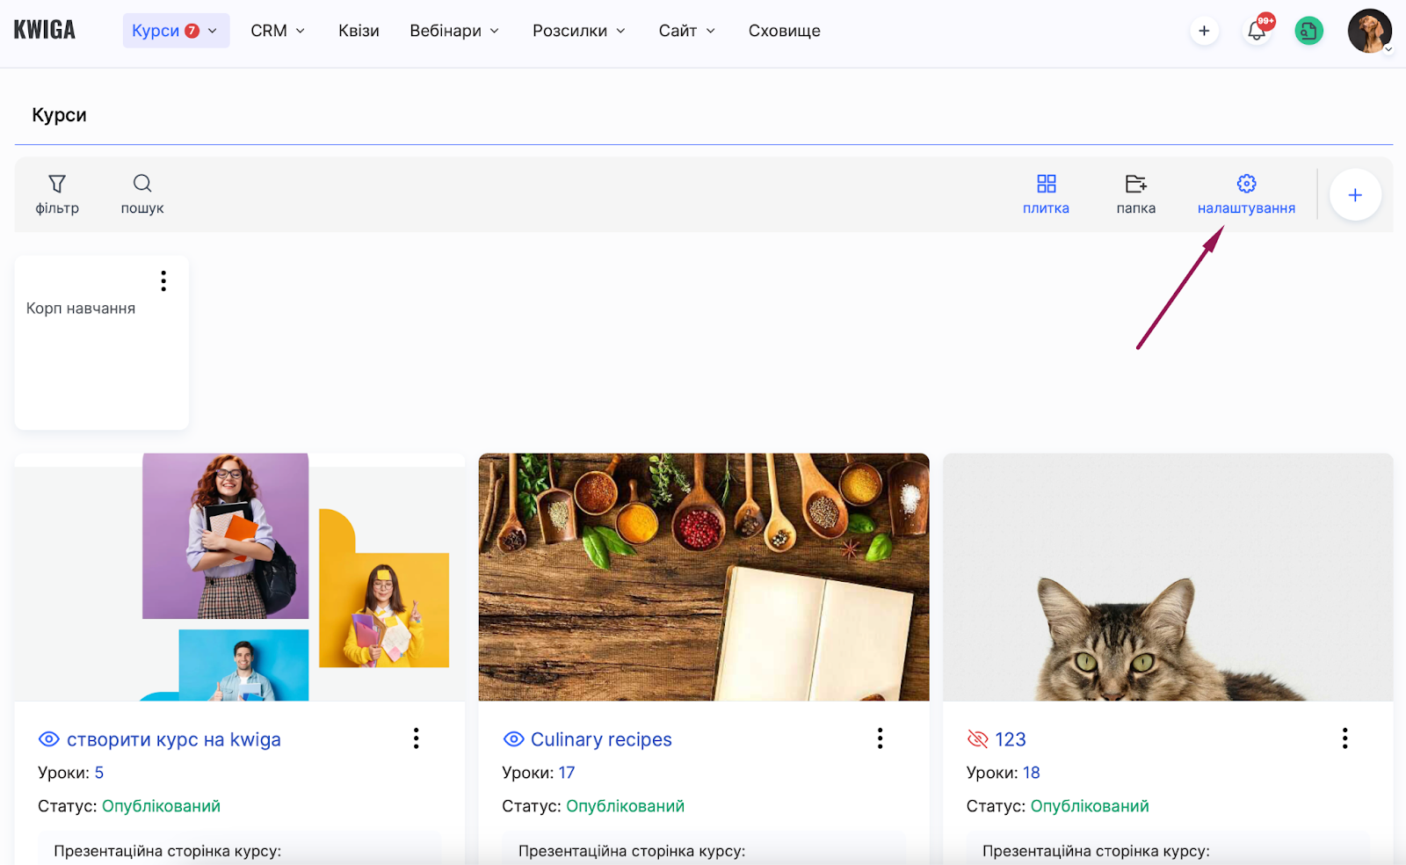Open the налаштування gear icon
This screenshot has width=1406, height=865.
pyautogui.click(x=1246, y=184)
